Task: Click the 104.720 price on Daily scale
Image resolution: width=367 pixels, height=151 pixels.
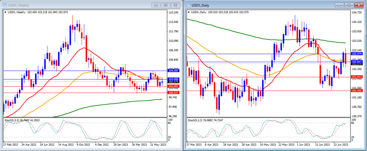Action: point(357,13)
